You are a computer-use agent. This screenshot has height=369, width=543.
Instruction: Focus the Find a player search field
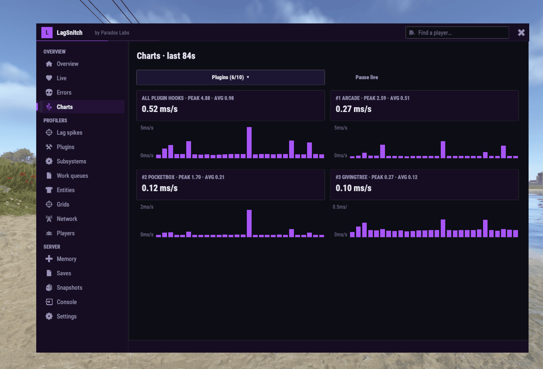click(x=457, y=33)
